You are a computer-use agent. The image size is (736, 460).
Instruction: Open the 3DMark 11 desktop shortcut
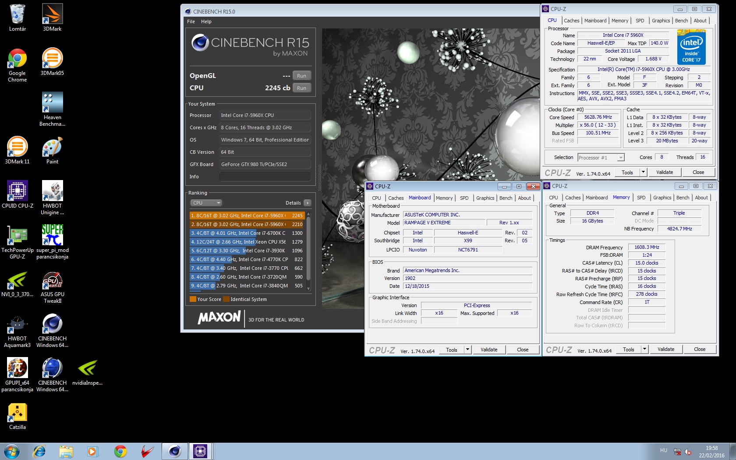[18, 150]
